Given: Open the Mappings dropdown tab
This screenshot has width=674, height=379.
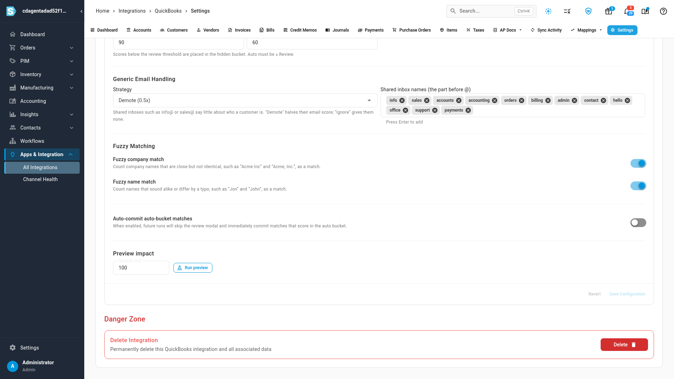Looking at the screenshot, I should point(586,30).
